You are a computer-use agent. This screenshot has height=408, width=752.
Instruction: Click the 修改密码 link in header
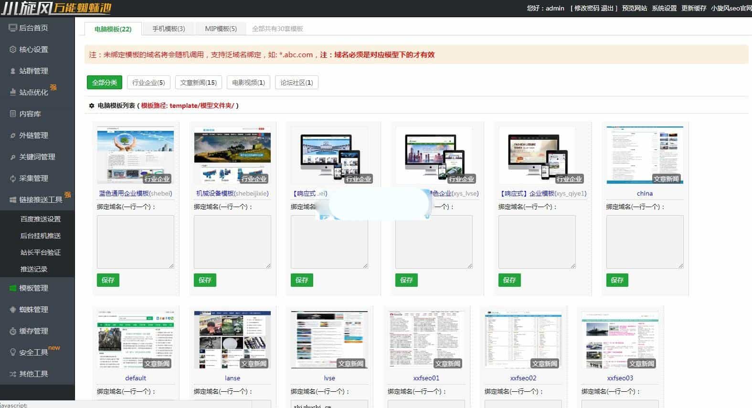click(587, 8)
